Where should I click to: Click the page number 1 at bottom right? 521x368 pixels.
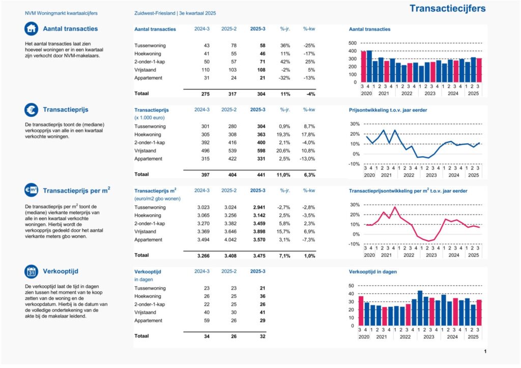click(x=485, y=351)
